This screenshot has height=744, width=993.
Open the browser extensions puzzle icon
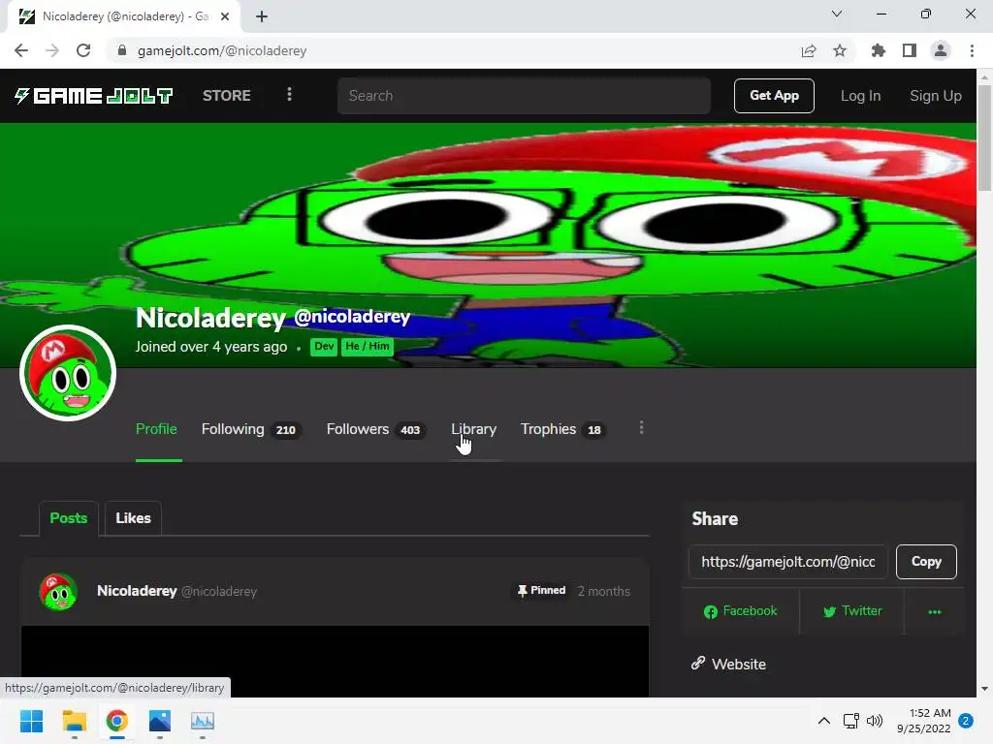click(878, 50)
